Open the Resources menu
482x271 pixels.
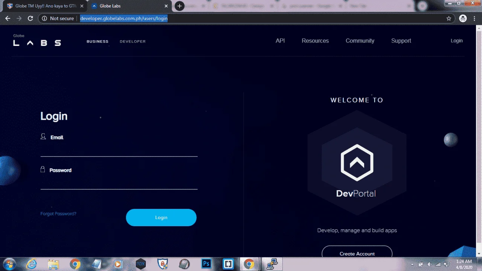tap(315, 41)
